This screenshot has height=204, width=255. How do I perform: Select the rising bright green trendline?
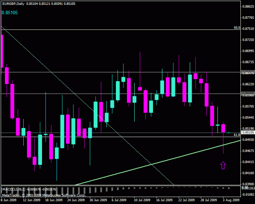pos(158,163)
